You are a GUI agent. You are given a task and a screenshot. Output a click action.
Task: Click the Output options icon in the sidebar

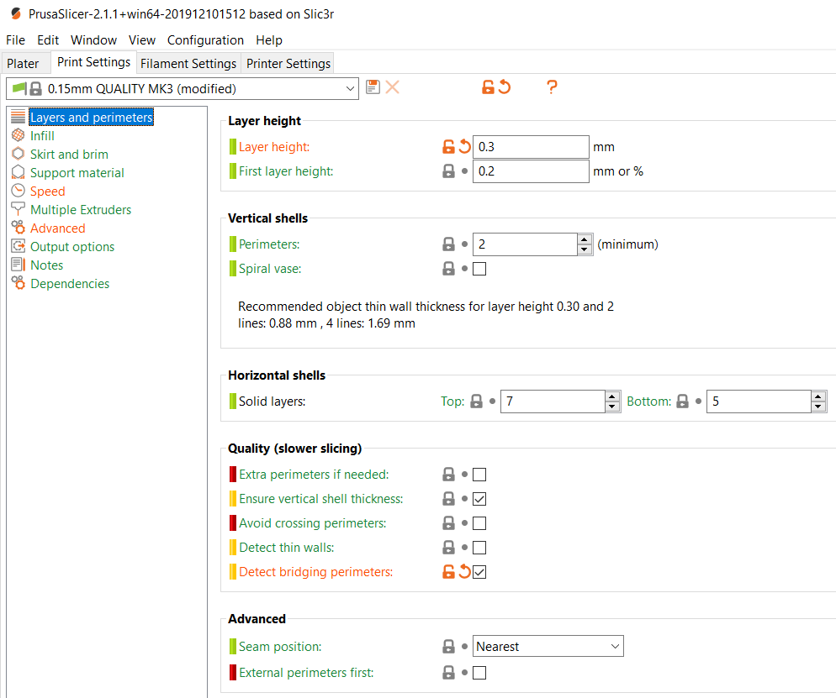click(19, 246)
